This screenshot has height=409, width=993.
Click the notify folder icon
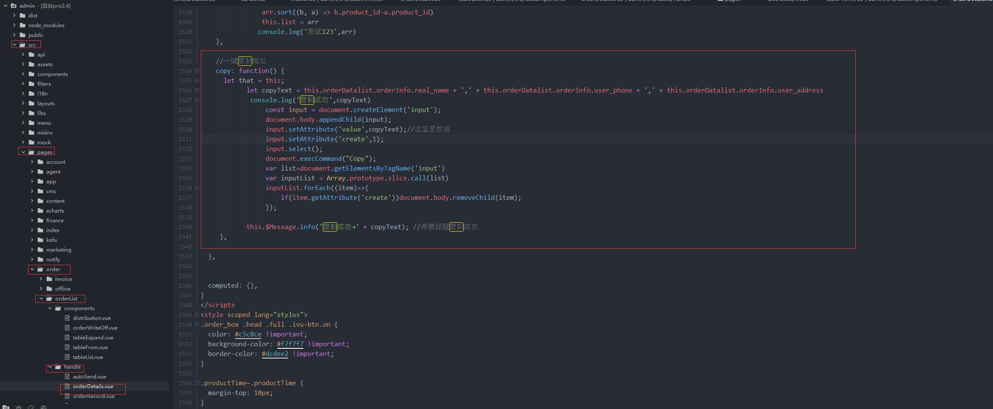pyautogui.click(x=40, y=259)
